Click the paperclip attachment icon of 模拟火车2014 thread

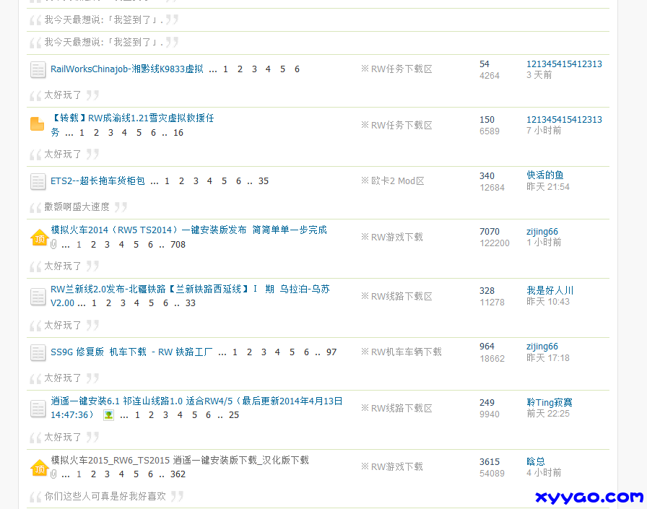(53, 245)
